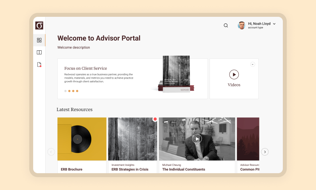This screenshot has height=190, width=316.
Task: Select the fourth carousel dot
Action: 77,91
